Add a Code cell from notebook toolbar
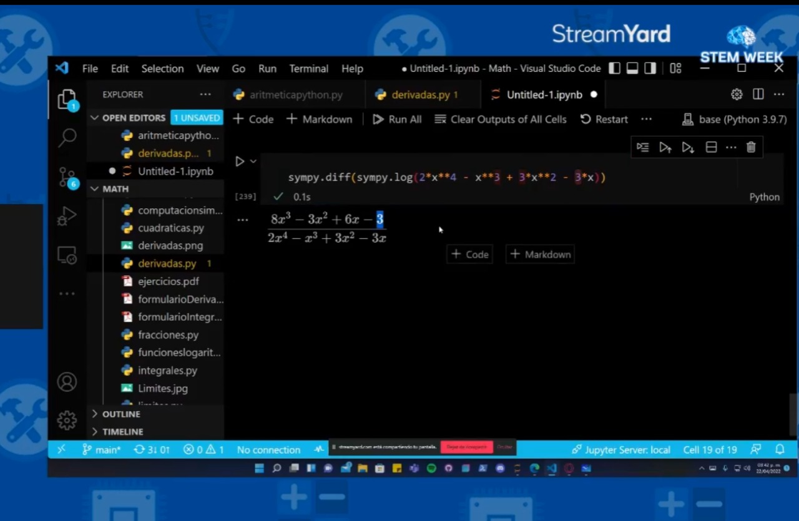Screen dimensions: 799x521 pos(253,119)
